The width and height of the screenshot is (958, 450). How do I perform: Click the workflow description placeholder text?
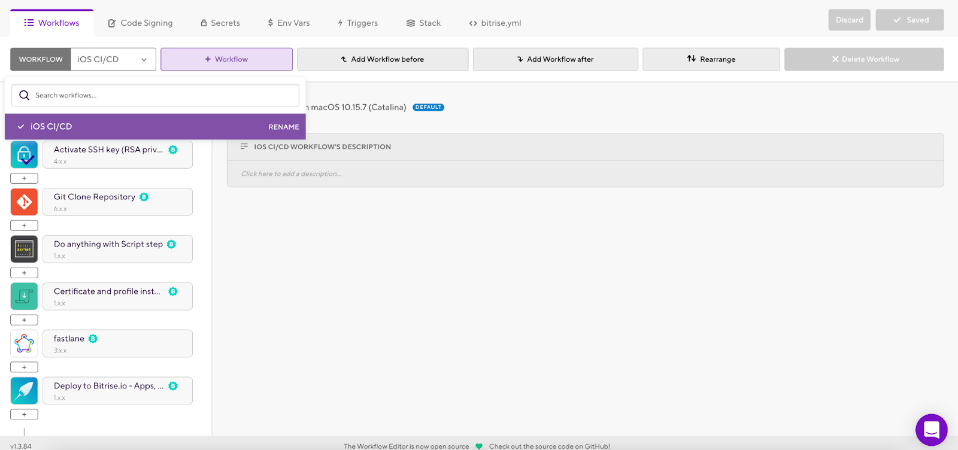292,174
